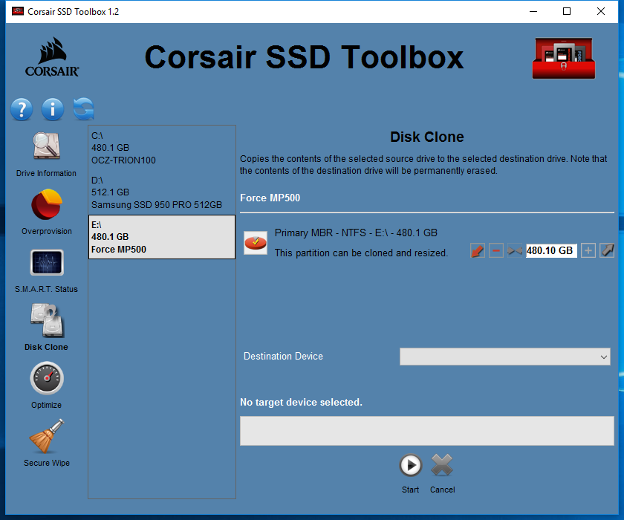
Task: Toggle the E:\ partition clone checkmark
Action: (256, 242)
